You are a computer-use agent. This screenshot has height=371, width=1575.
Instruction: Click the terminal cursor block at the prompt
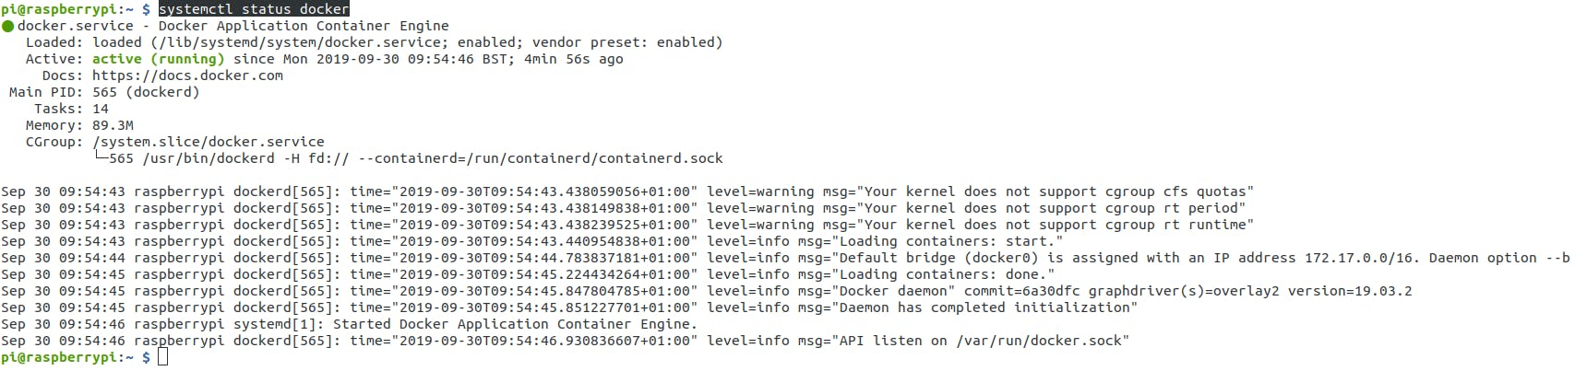pyautogui.click(x=163, y=357)
